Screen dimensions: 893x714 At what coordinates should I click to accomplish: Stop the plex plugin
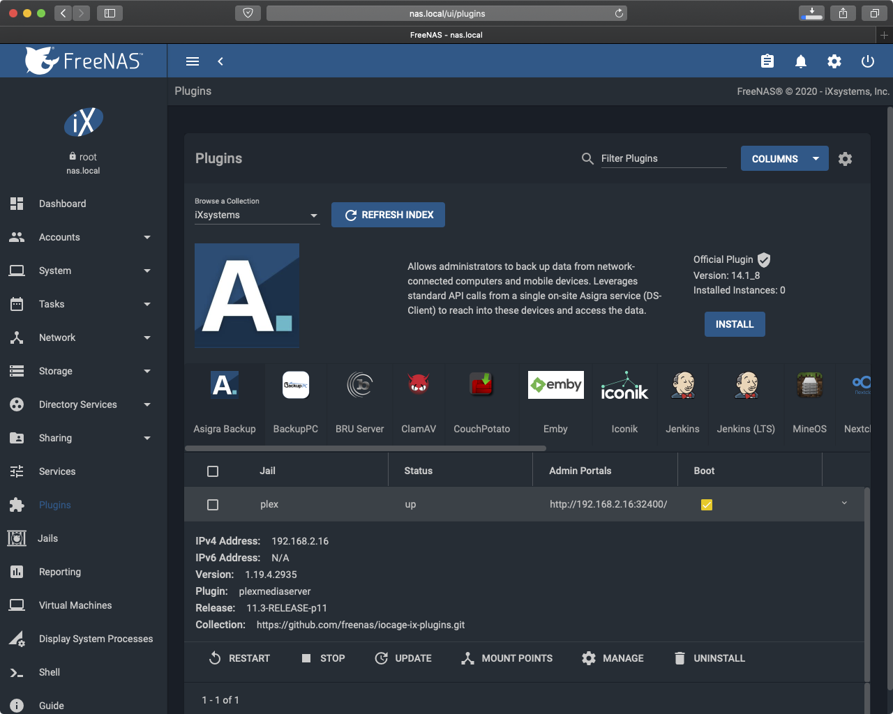(323, 658)
